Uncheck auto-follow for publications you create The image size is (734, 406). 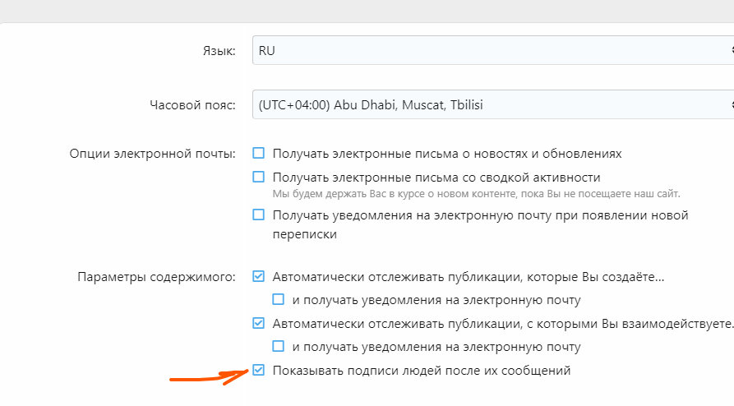[259, 276]
